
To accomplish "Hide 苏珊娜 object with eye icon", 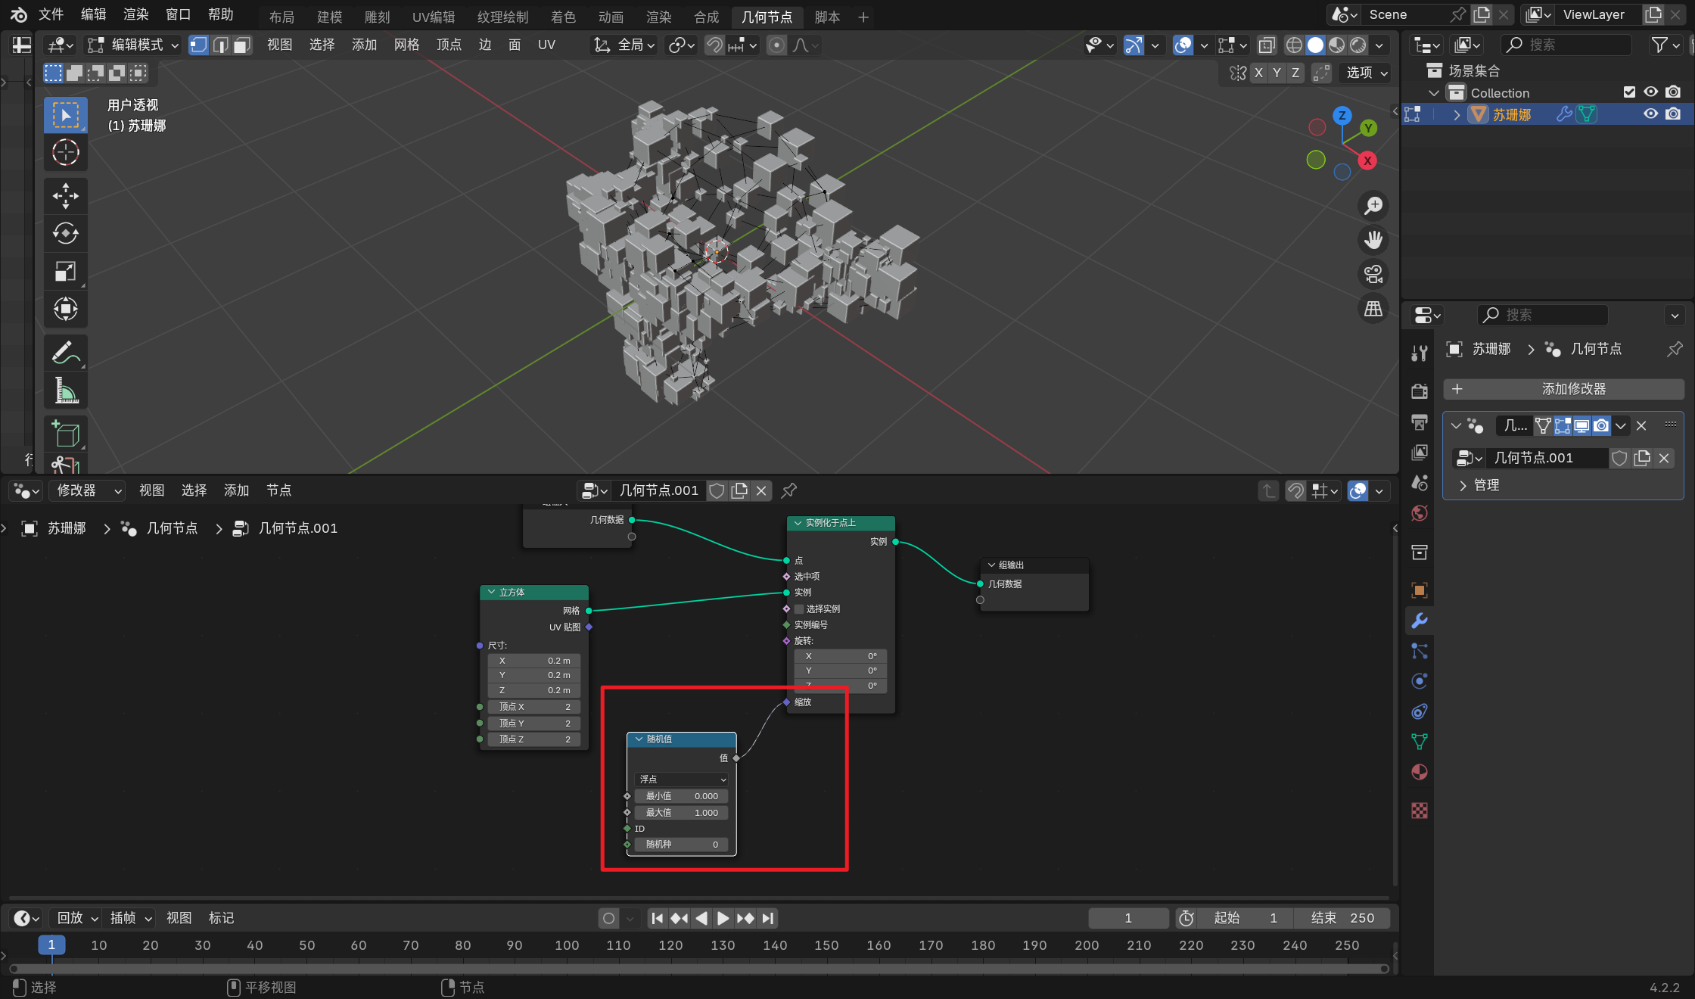I will click(x=1651, y=114).
